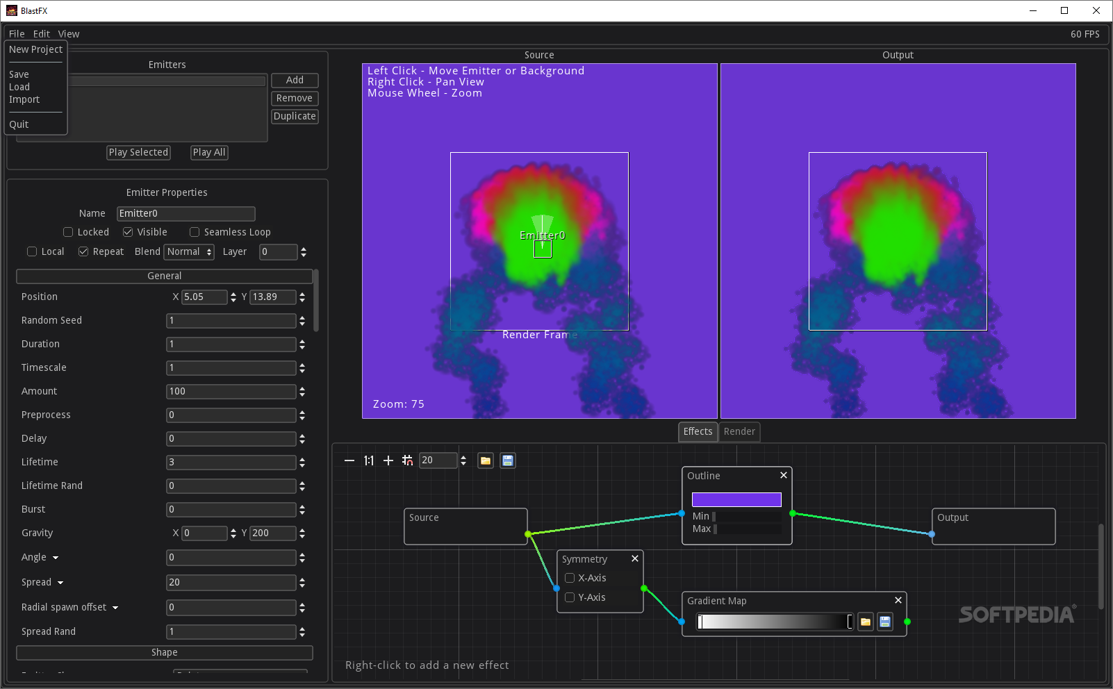
Task: Click the Lifetime value field
Action: click(x=231, y=463)
